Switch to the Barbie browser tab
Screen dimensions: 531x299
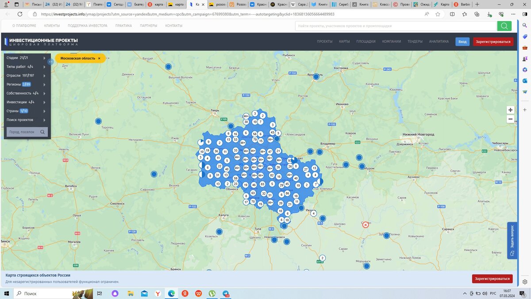click(x=462, y=4)
